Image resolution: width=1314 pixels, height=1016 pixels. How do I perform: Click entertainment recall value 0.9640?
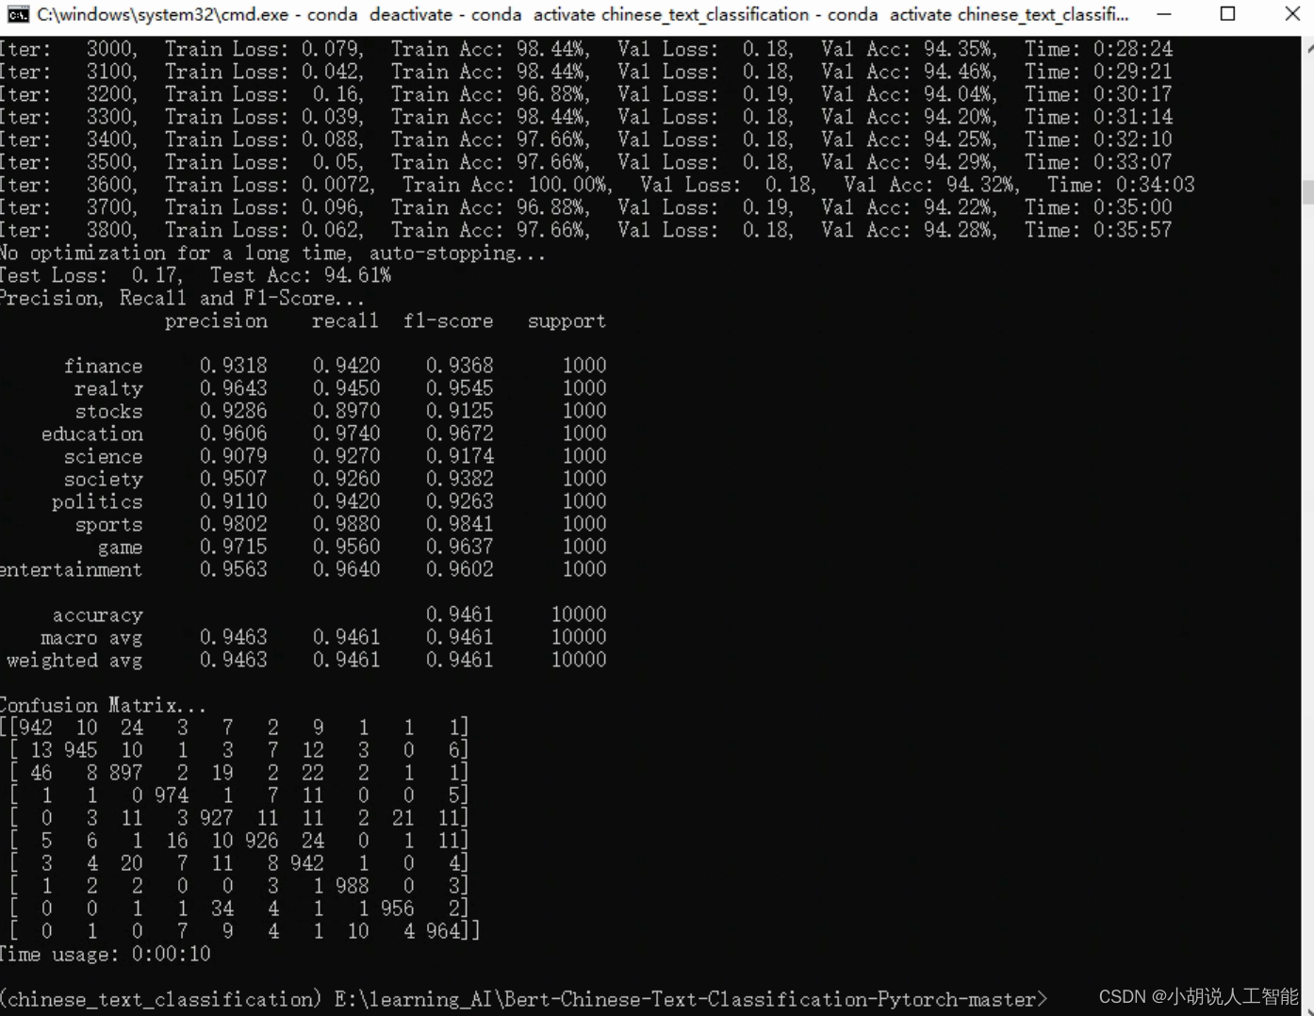coord(346,569)
